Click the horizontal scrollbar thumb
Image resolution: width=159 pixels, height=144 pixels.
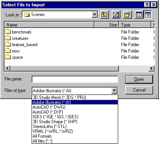[64, 68]
